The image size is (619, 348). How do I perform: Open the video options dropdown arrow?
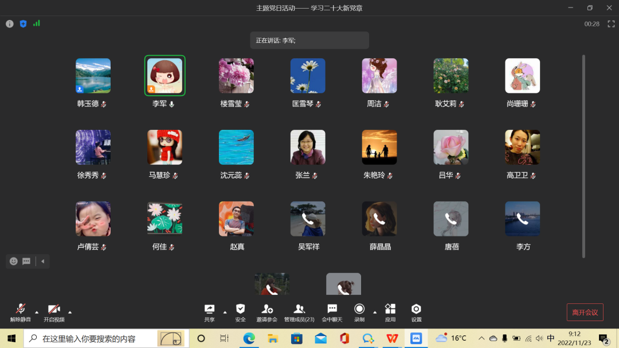pos(70,314)
